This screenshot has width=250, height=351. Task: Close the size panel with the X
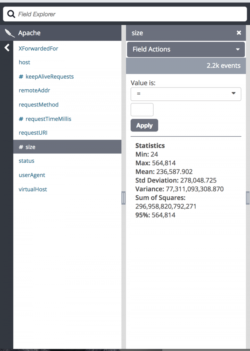click(x=239, y=33)
